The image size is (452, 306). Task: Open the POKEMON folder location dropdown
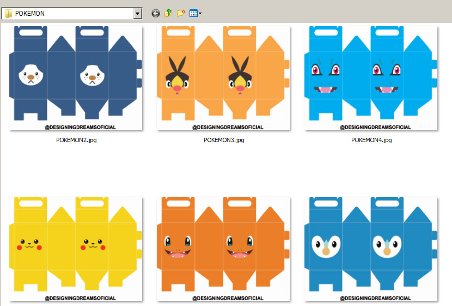[137, 14]
